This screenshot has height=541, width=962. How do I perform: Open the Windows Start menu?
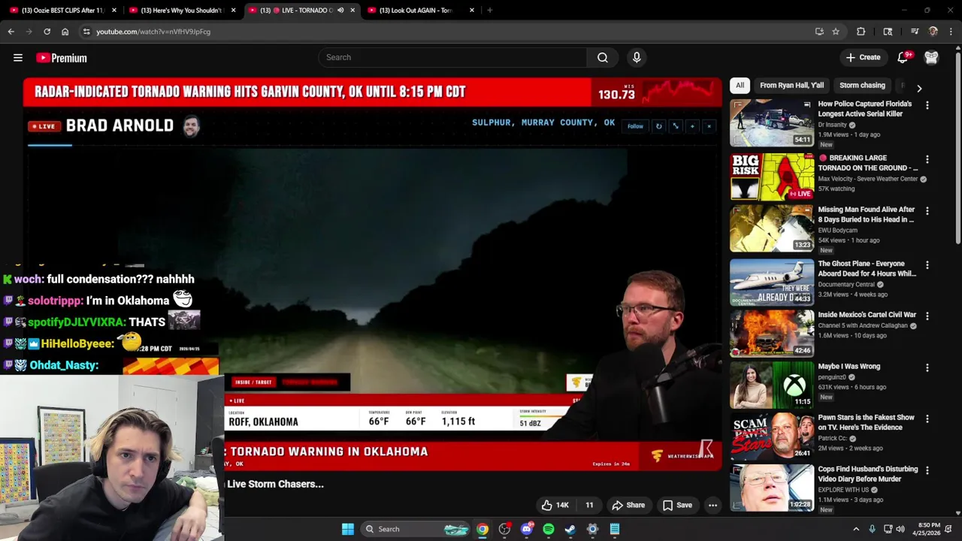click(x=347, y=529)
